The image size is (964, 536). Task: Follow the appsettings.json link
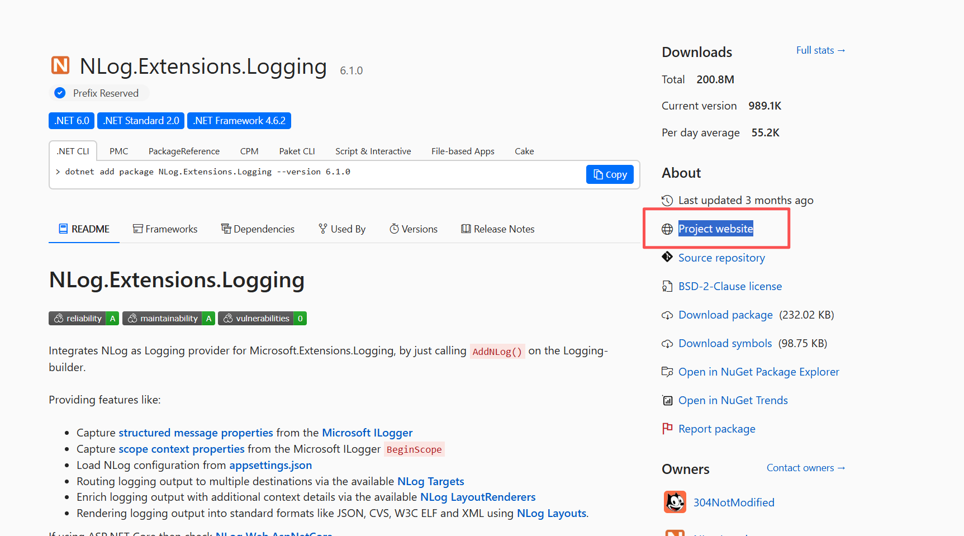pyautogui.click(x=270, y=465)
